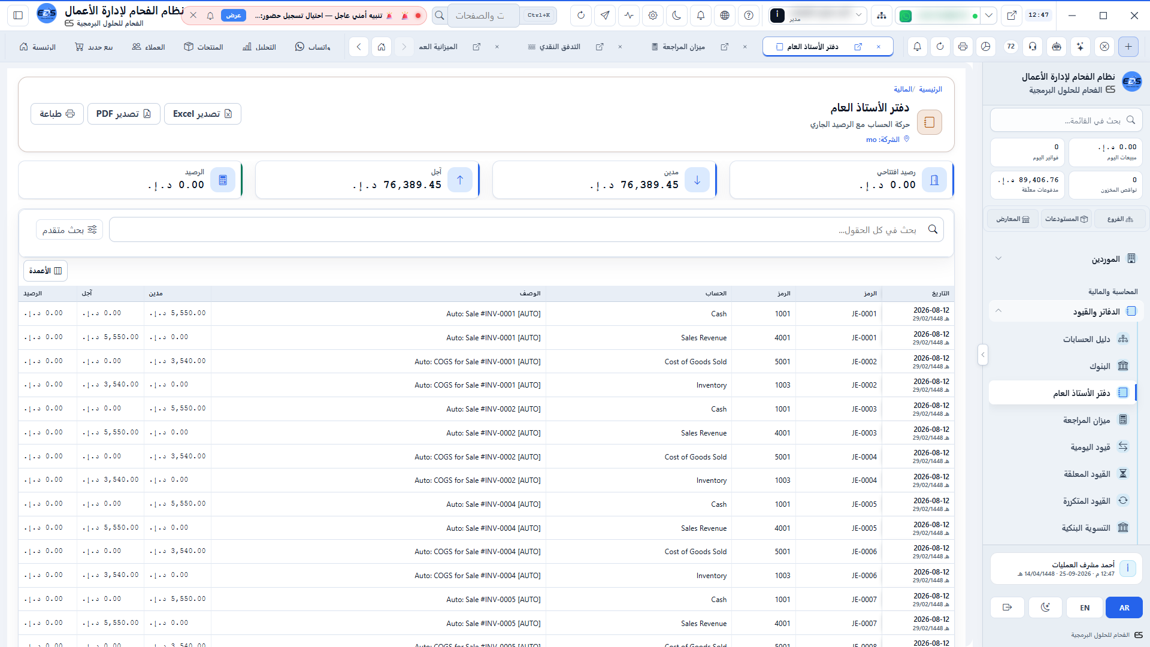Click the طباعة print button
Viewport: 1150px width, 647px height.
[57, 114]
